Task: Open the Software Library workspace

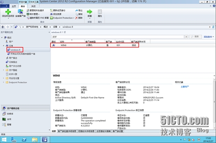Action: tap(25, 114)
